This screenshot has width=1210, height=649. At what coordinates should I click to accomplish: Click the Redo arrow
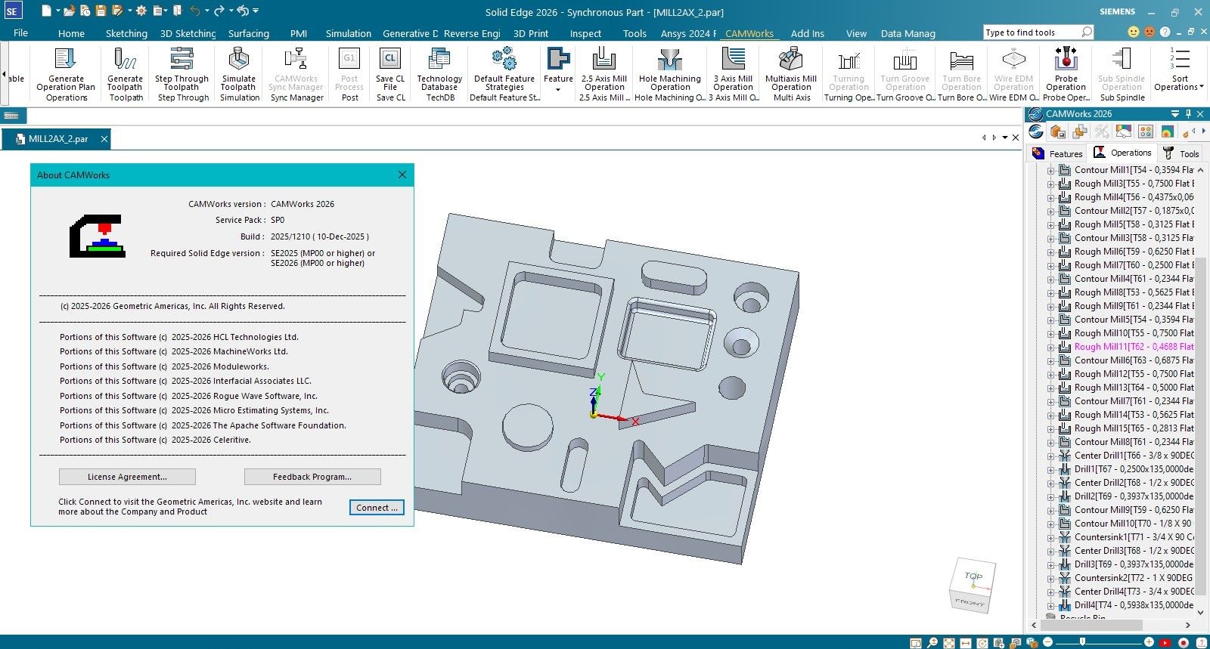(219, 11)
